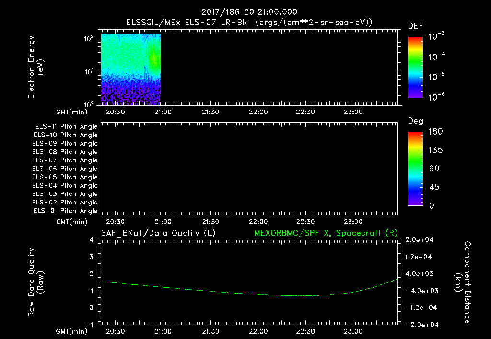Click the ELS-03 Pitch Angle label
Screen dimensions: 491x339
[65, 194]
